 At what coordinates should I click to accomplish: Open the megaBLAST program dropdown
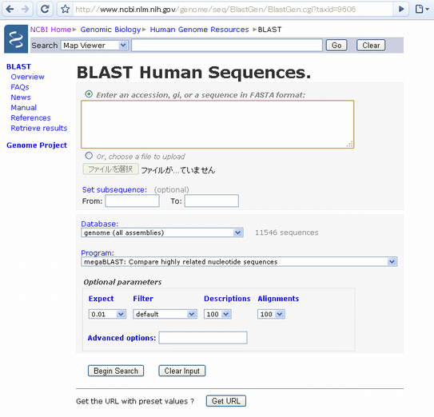(x=239, y=261)
